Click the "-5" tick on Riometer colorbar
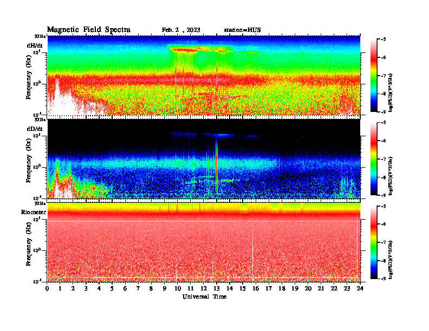Image resolution: width=429 pixels, height=331 pixels. (383, 206)
